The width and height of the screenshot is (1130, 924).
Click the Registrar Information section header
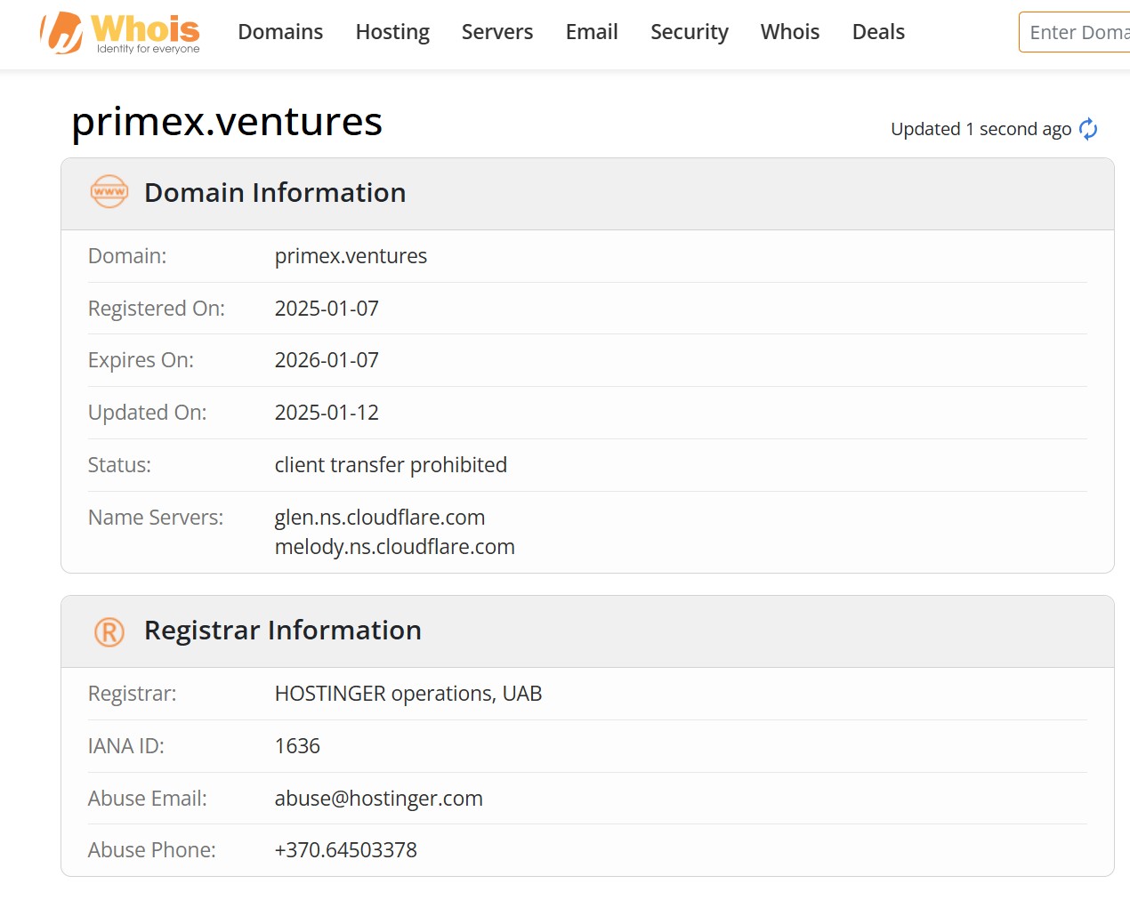(x=282, y=631)
